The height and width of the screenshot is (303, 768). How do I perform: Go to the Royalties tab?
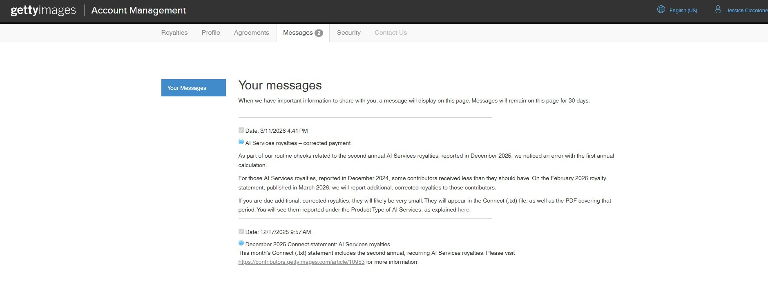pyautogui.click(x=174, y=33)
